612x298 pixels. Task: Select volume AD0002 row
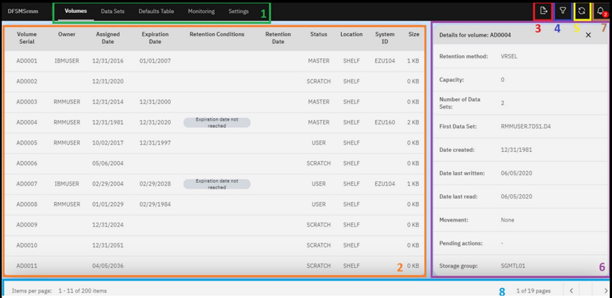tap(214, 81)
